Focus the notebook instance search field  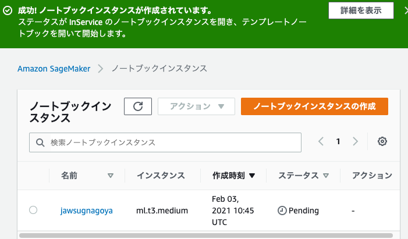coord(165,142)
